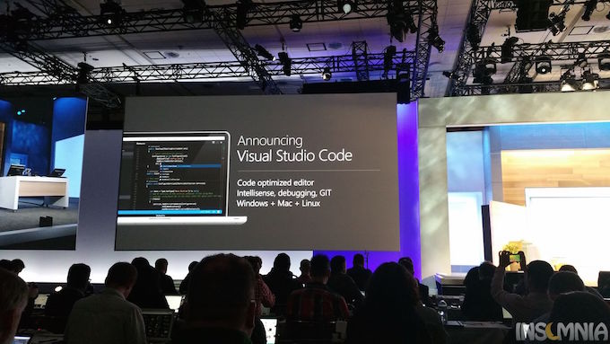Select the "Code optimized editor" line

tap(275, 182)
